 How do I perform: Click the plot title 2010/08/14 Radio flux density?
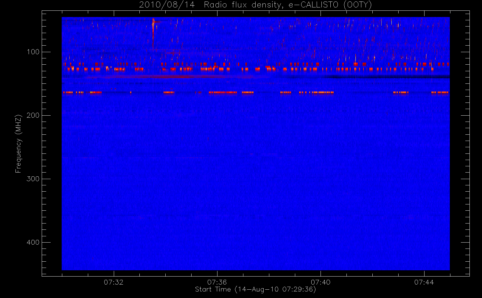(x=256, y=5)
